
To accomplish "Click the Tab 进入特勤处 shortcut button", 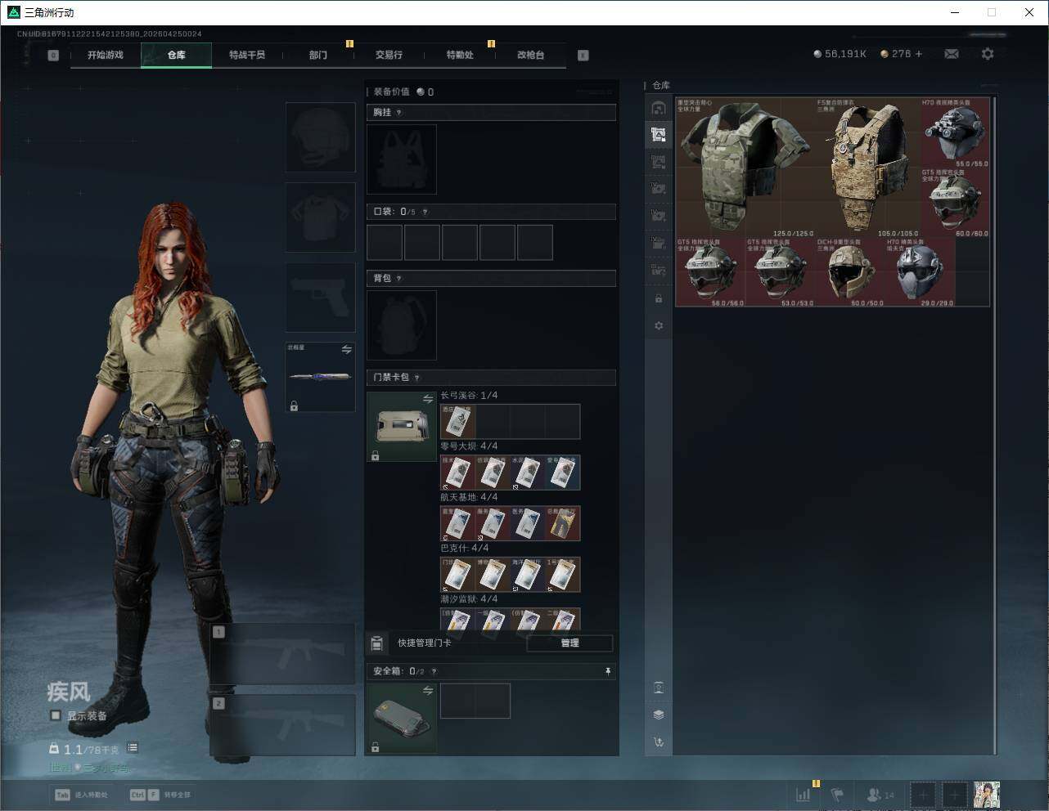I will (81, 795).
